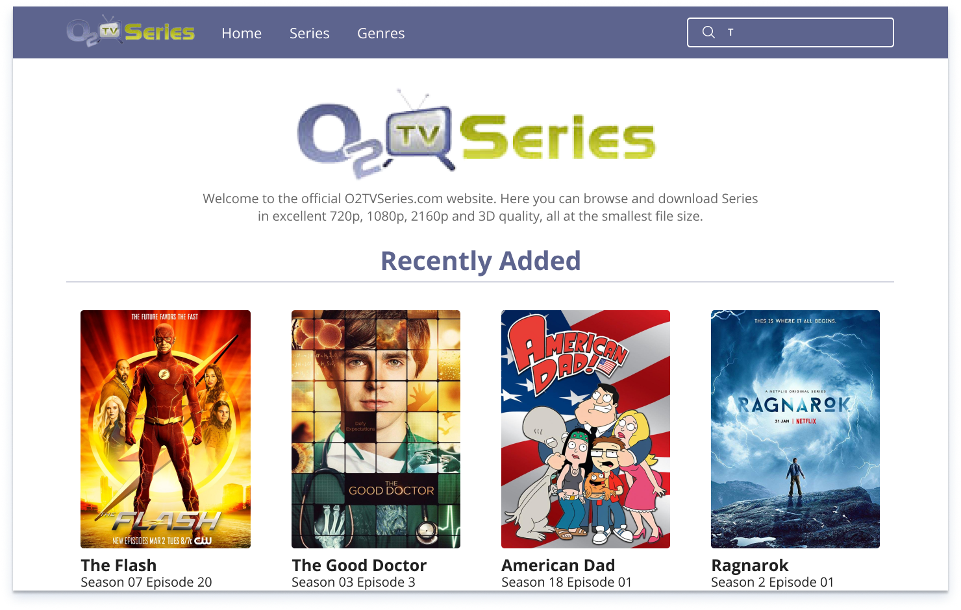Open The Flash poster thumbnail
The height and width of the screenshot is (610, 961).
[x=166, y=429]
